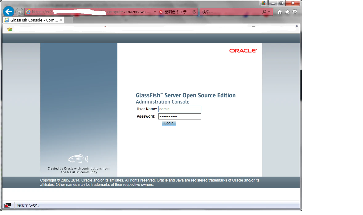Click the red certificate error icon
Screen dimensions: 363x215
coord(161,12)
